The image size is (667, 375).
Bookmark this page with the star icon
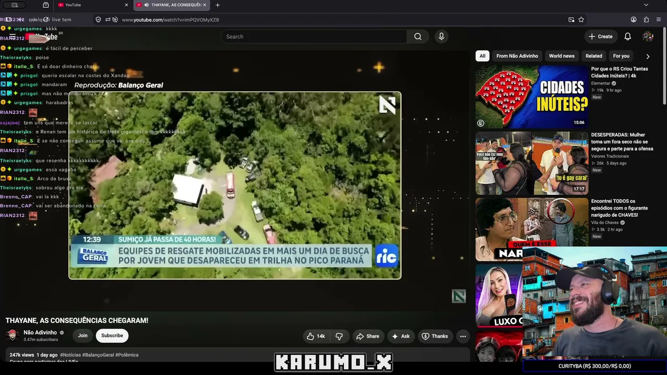point(581,20)
